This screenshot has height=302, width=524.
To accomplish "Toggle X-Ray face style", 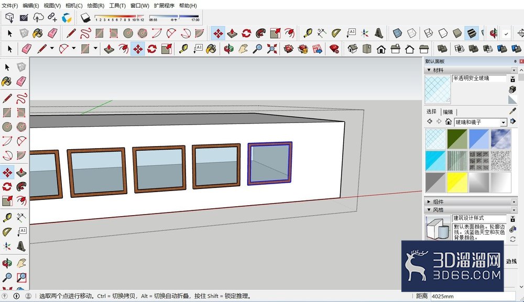I will point(397,33).
